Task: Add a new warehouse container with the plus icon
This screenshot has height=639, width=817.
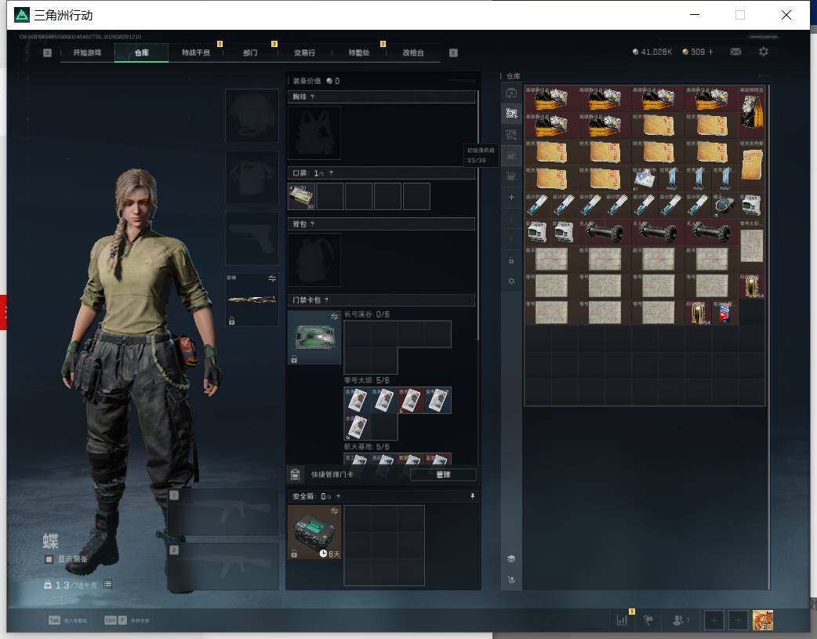Action: 511,197
